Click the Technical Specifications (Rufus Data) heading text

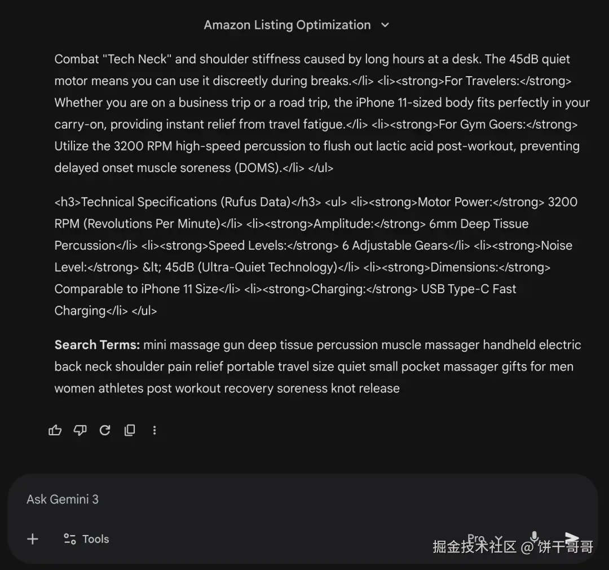coord(186,202)
